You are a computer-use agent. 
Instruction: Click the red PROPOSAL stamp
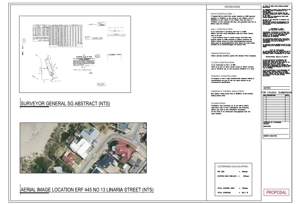(x=276, y=192)
